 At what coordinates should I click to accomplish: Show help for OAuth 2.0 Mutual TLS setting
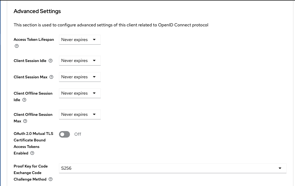point(32,153)
